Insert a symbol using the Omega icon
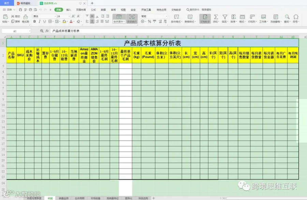 296,17
